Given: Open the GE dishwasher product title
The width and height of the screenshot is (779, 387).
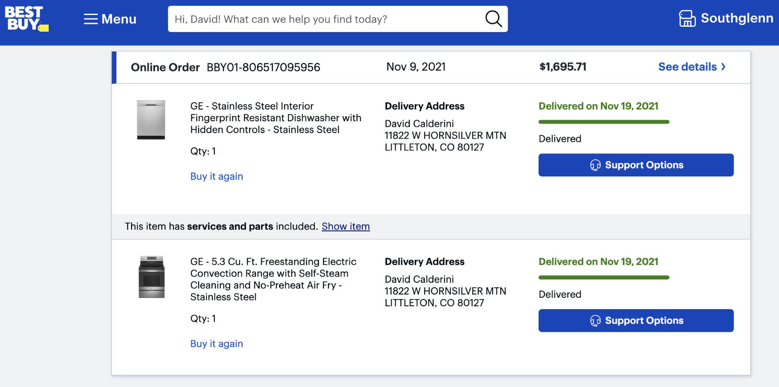Looking at the screenshot, I should [x=275, y=118].
